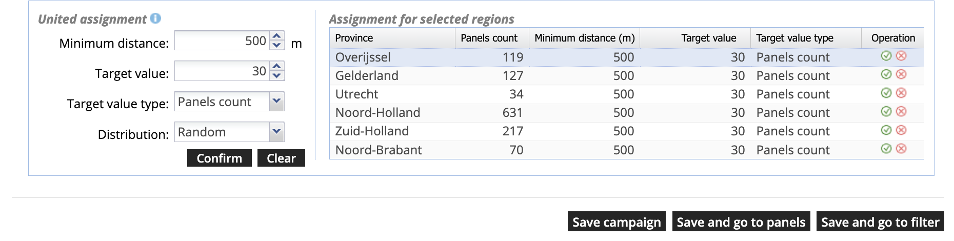954x241 pixels.
Task: Open the Target value type dropdown
Action: (x=276, y=102)
